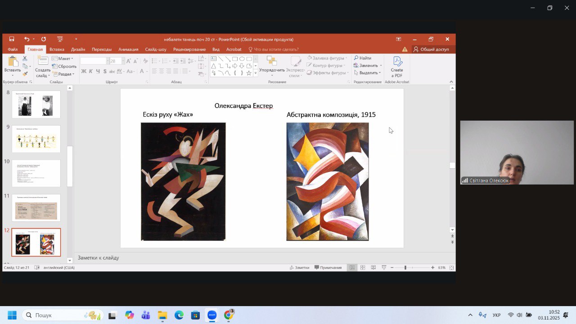Toggle normal view button in status bar
576x324 pixels.
352,267
